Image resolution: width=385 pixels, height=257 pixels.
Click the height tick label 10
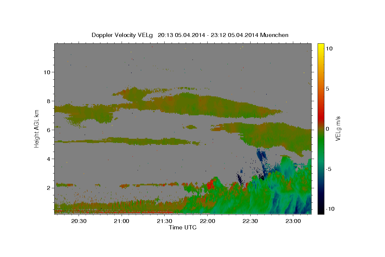pos(47,72)
